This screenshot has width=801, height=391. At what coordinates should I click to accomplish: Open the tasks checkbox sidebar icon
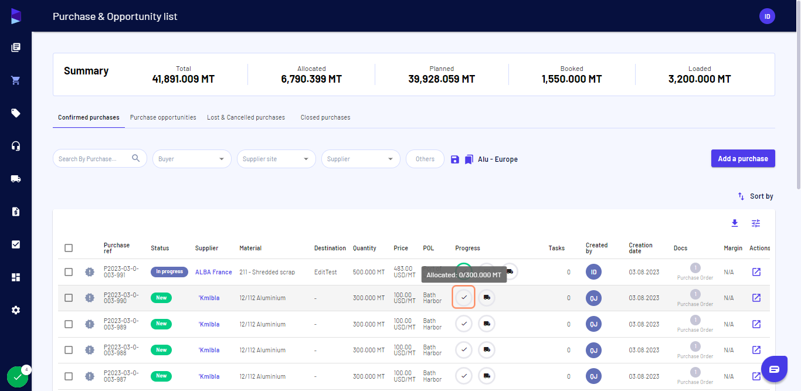click(x=16, y=244)
